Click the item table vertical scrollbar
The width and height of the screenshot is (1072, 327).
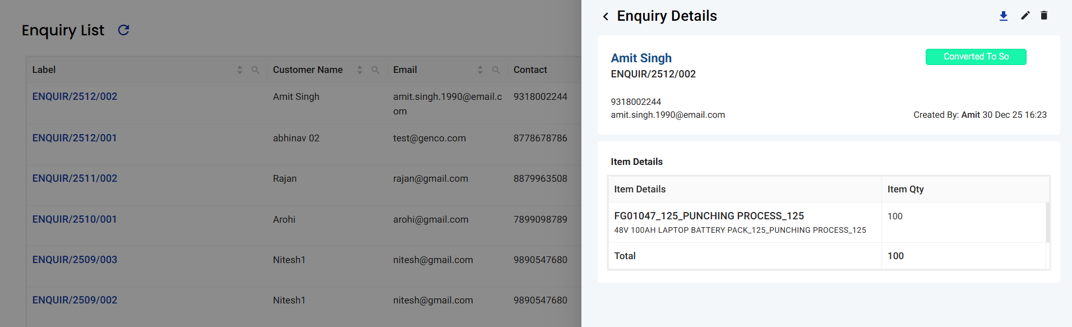click(x=1047, y=222)
